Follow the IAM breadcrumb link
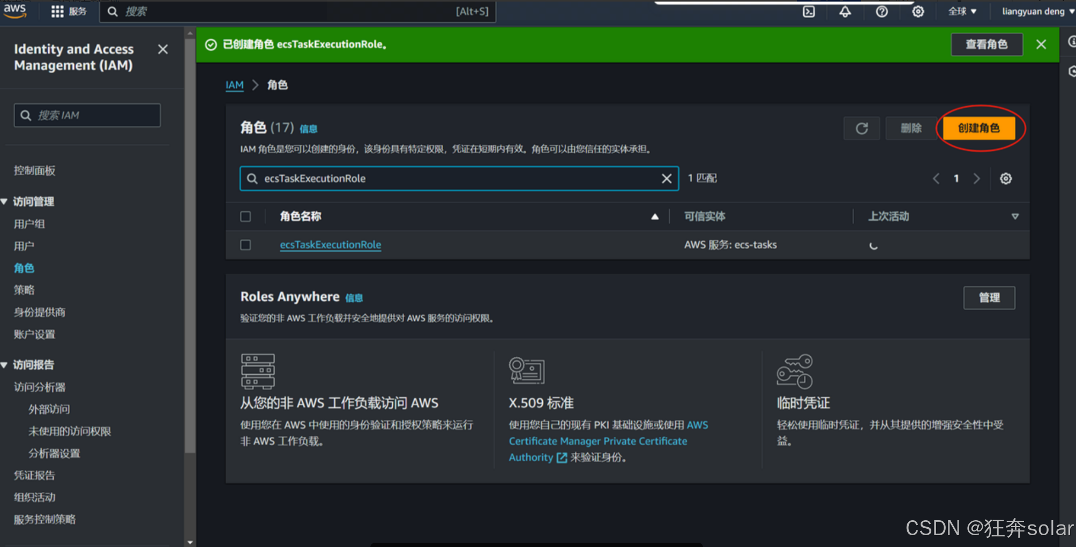 pos(235,85)
